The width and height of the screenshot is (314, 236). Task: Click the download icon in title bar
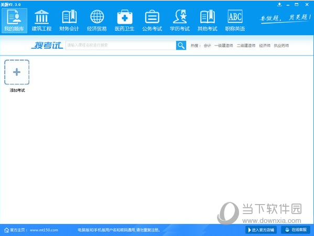tap(279, 4)
